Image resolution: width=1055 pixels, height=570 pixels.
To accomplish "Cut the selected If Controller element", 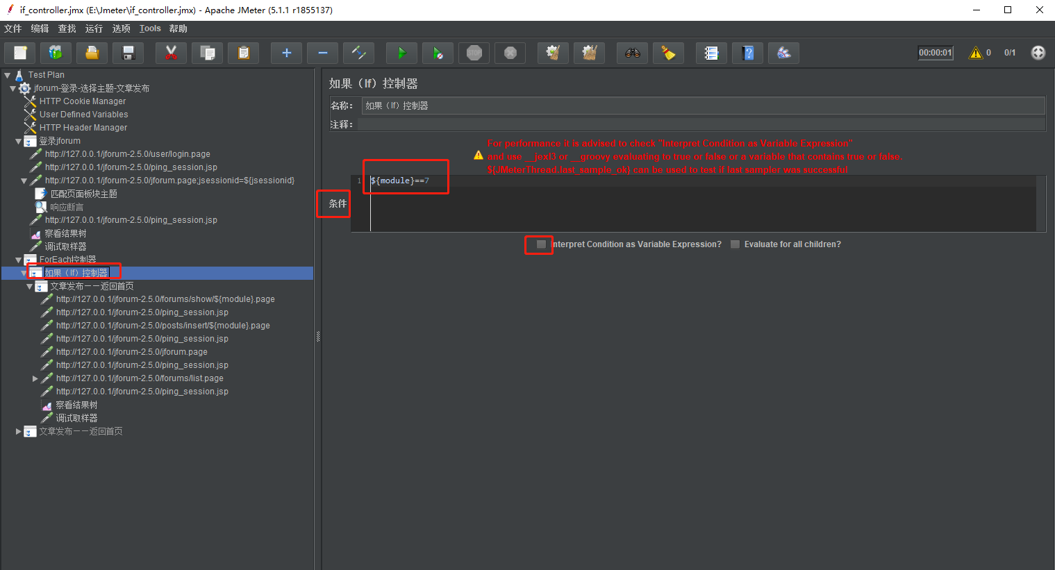I will coord(171,53).
